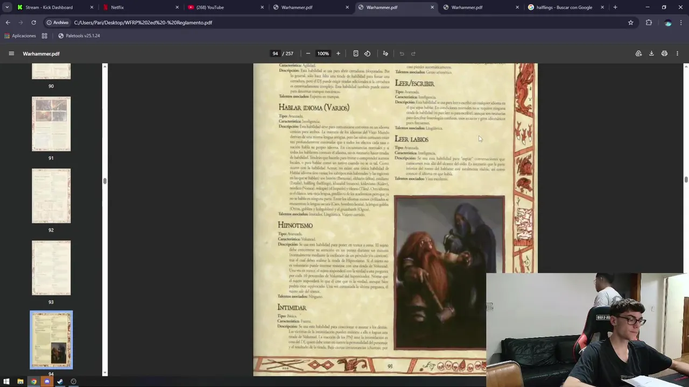Print the PDF document

pos(664,53)
